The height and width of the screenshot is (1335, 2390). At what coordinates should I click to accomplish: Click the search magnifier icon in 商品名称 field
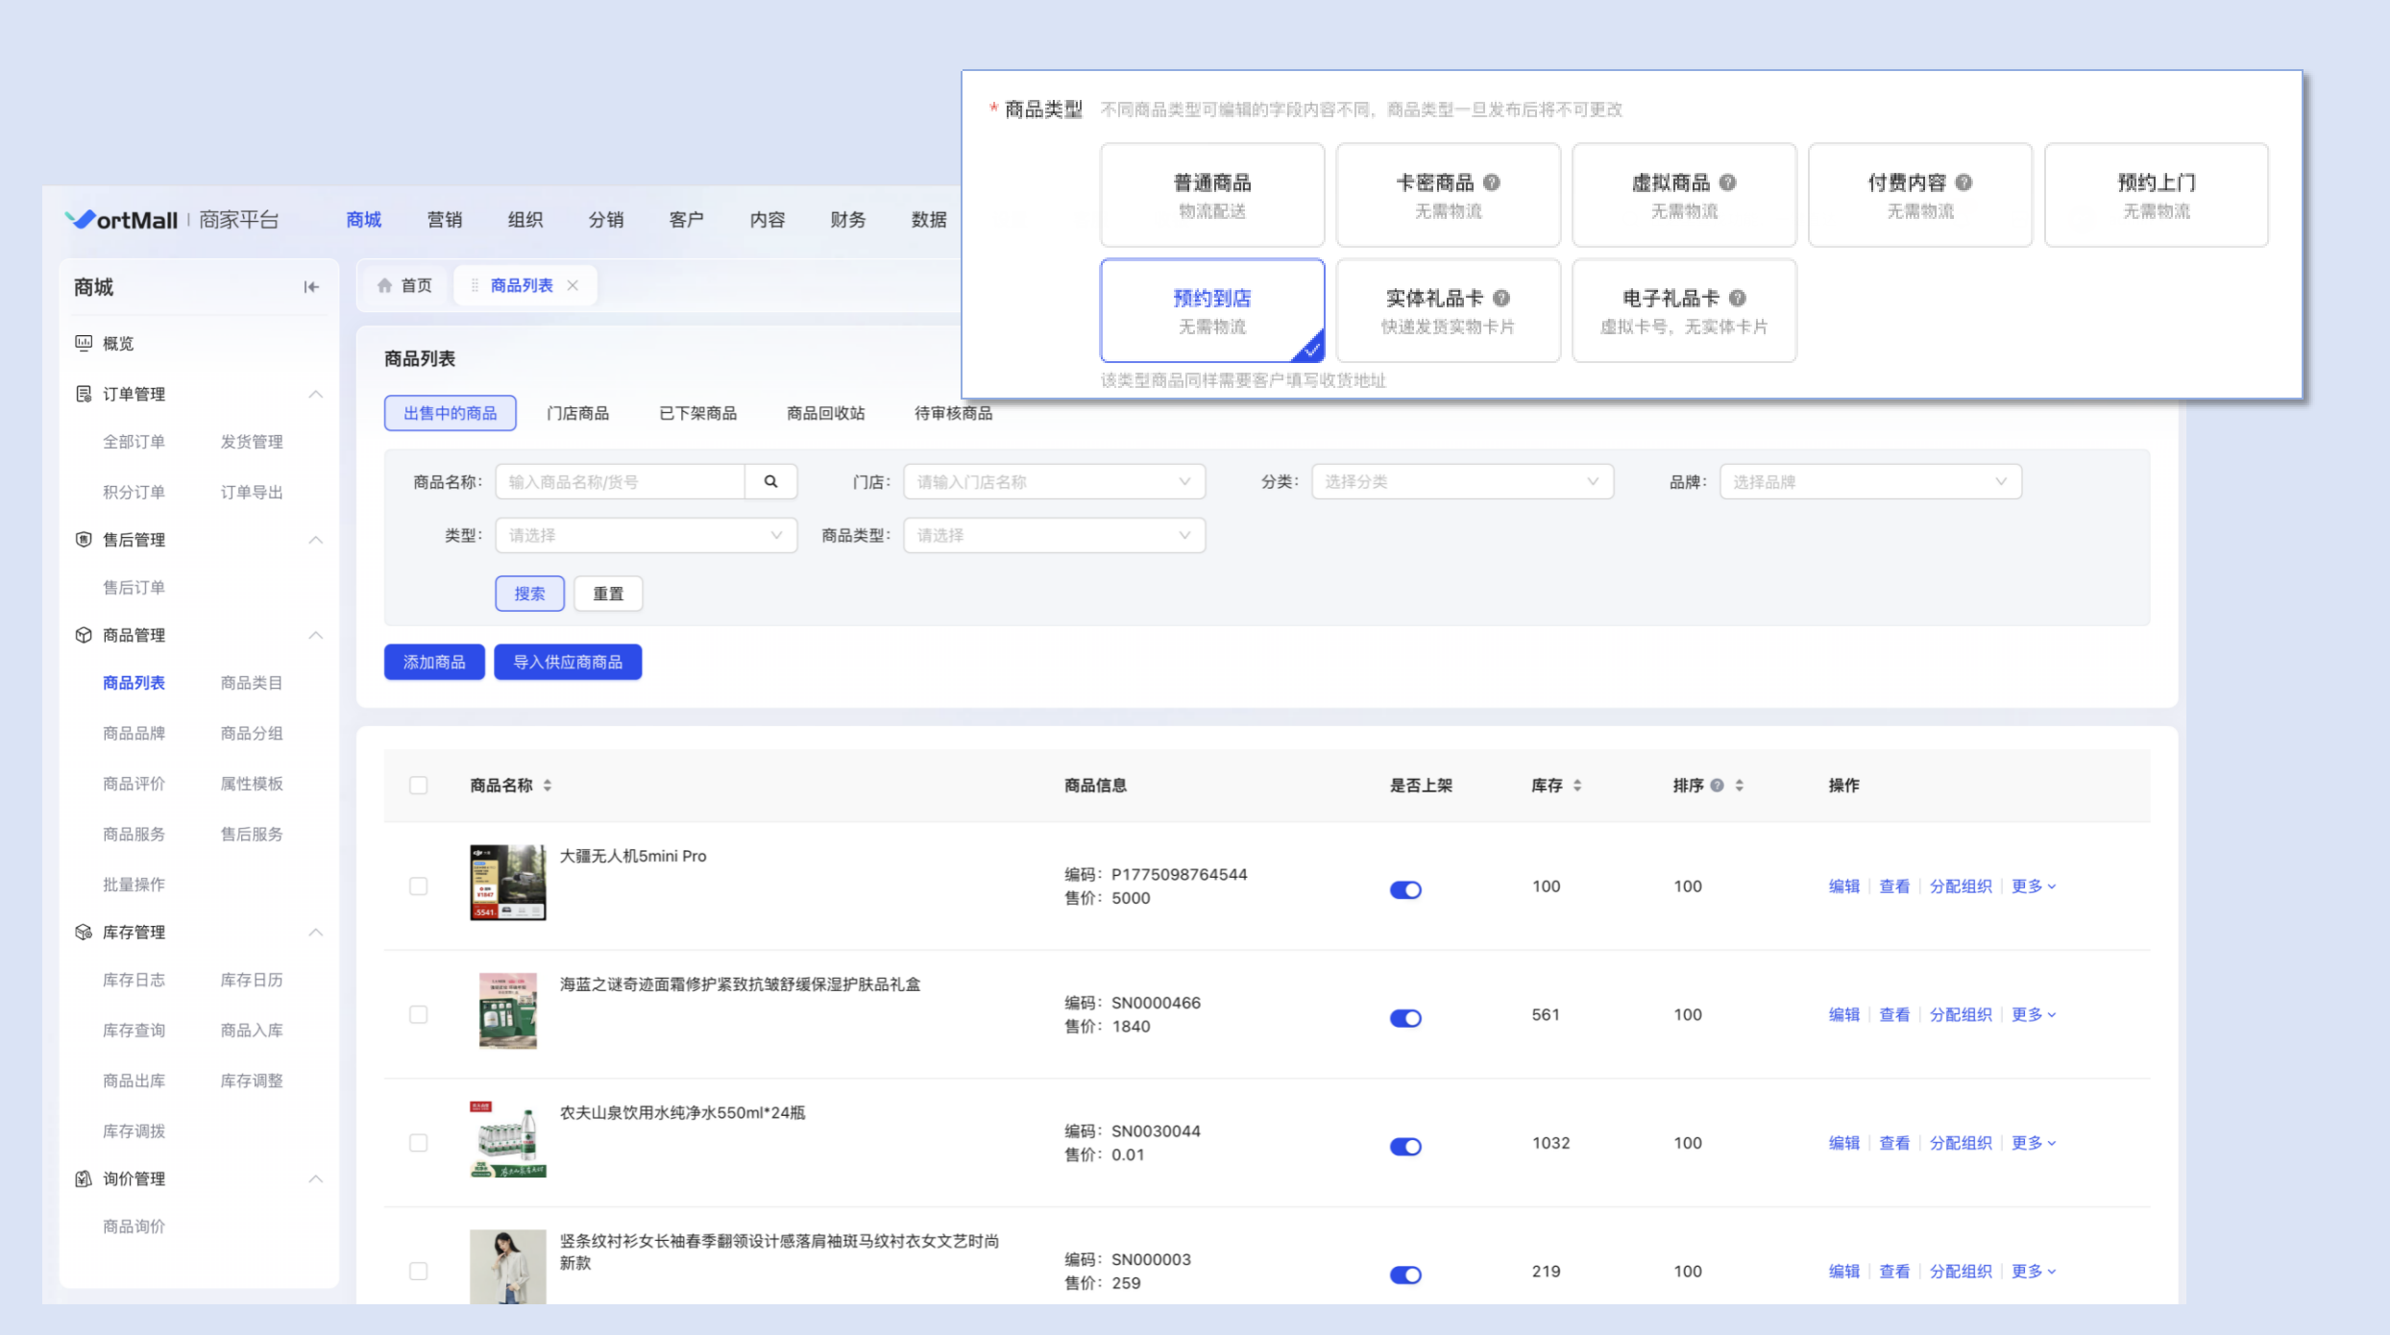coord(770,482)
